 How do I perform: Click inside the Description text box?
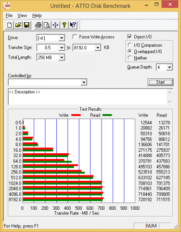(x=88, y=97)
